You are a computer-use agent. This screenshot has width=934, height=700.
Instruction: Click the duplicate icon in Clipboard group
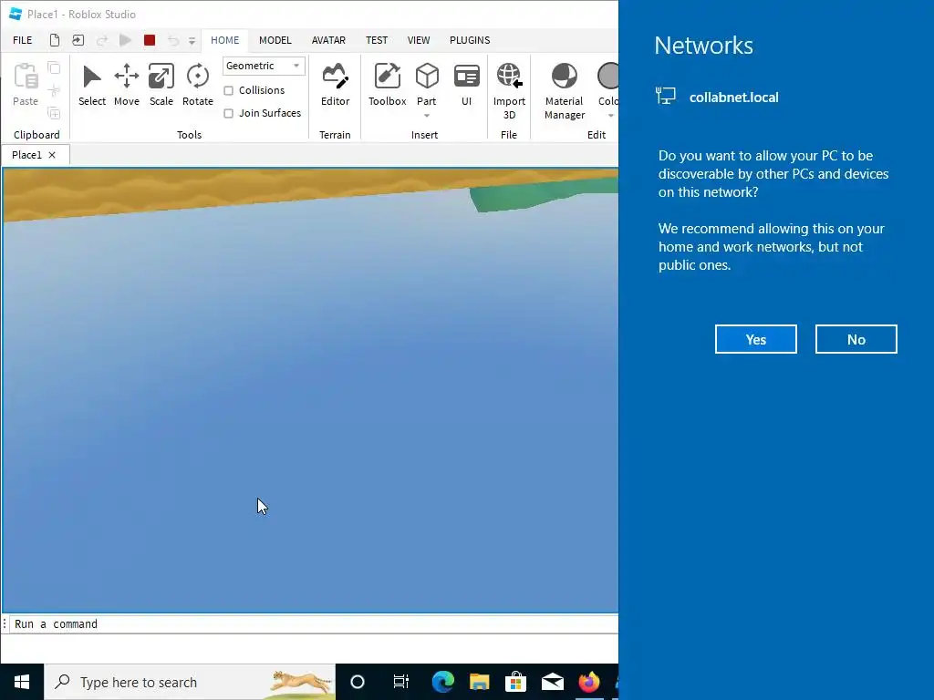pos(54,112)
